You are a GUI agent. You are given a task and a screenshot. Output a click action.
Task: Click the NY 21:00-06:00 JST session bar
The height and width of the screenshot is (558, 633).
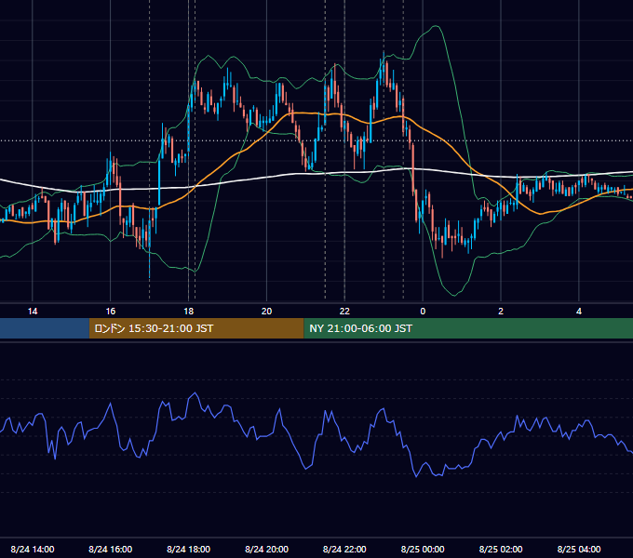[468, 328]
